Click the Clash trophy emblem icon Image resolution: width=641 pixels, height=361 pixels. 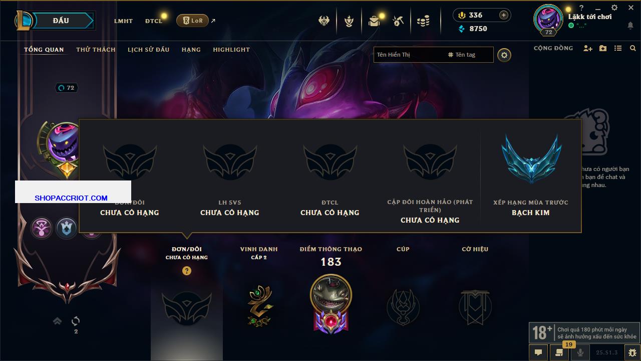(403, 307)
